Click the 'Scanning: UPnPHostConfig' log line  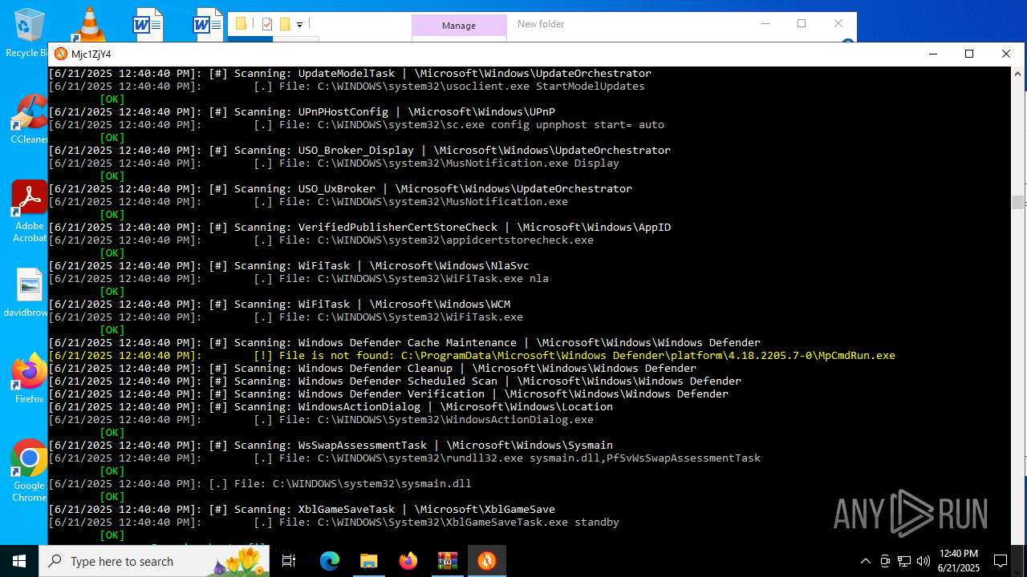(302, 111)
